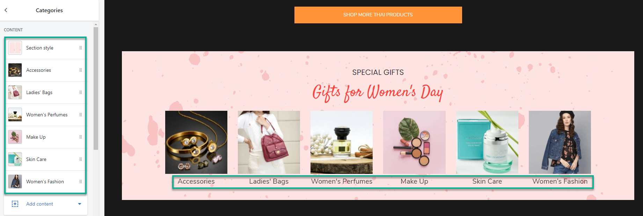643x216 pixels.
Task: Open the Section style block
Action: tap(45, 48)
